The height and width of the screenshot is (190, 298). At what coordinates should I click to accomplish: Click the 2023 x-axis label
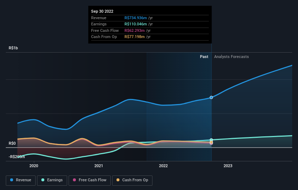tap(228, 166)
